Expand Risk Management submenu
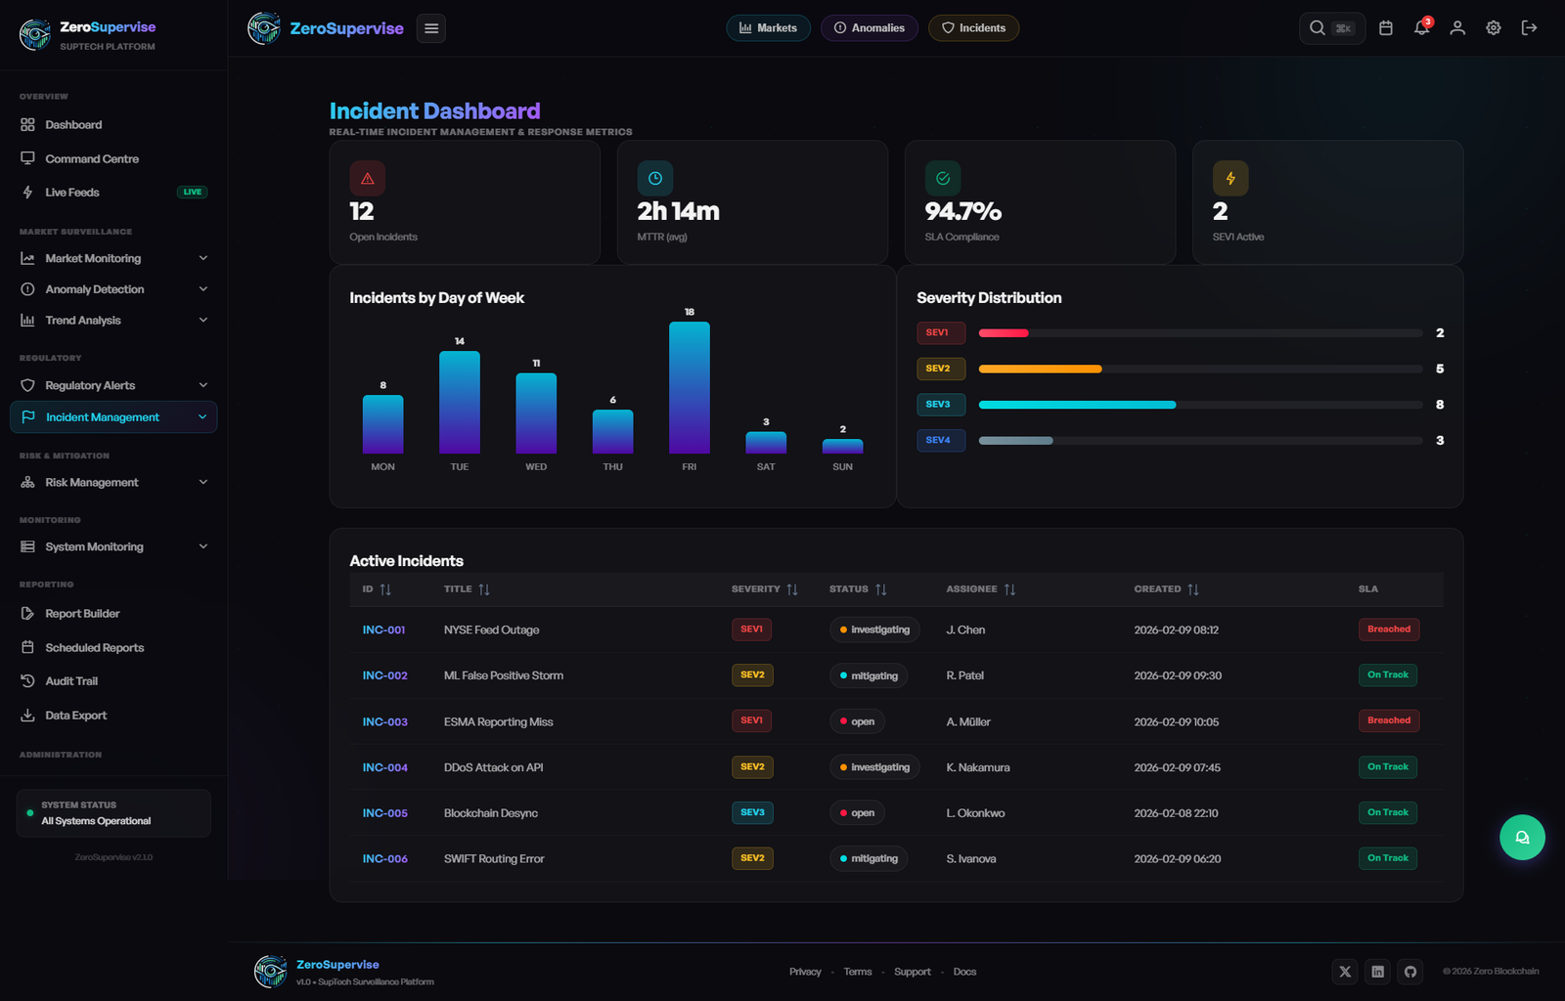Image resolution: width=1565 pixels, height=1001 pixels. 203,482
